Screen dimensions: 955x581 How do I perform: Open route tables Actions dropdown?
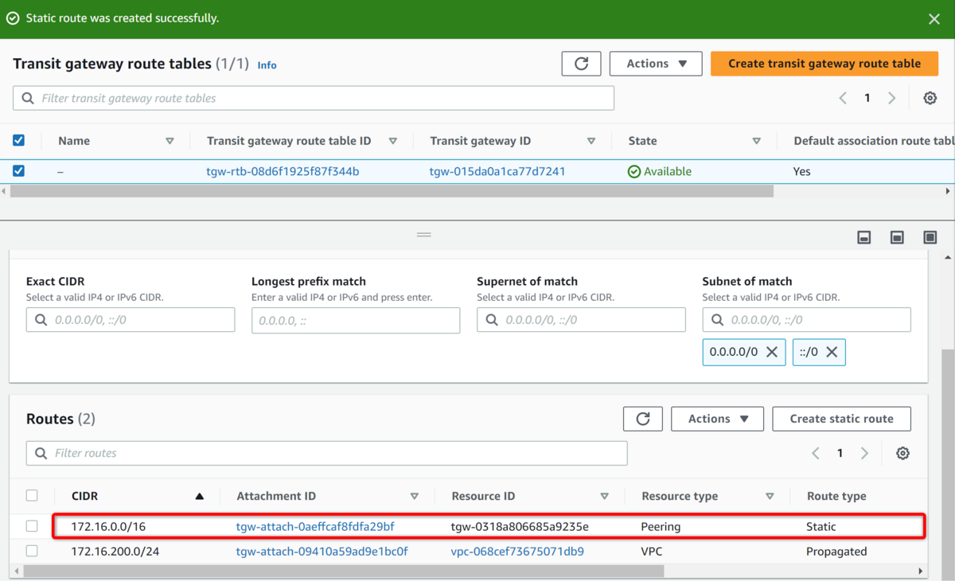(x=656, y=64)
